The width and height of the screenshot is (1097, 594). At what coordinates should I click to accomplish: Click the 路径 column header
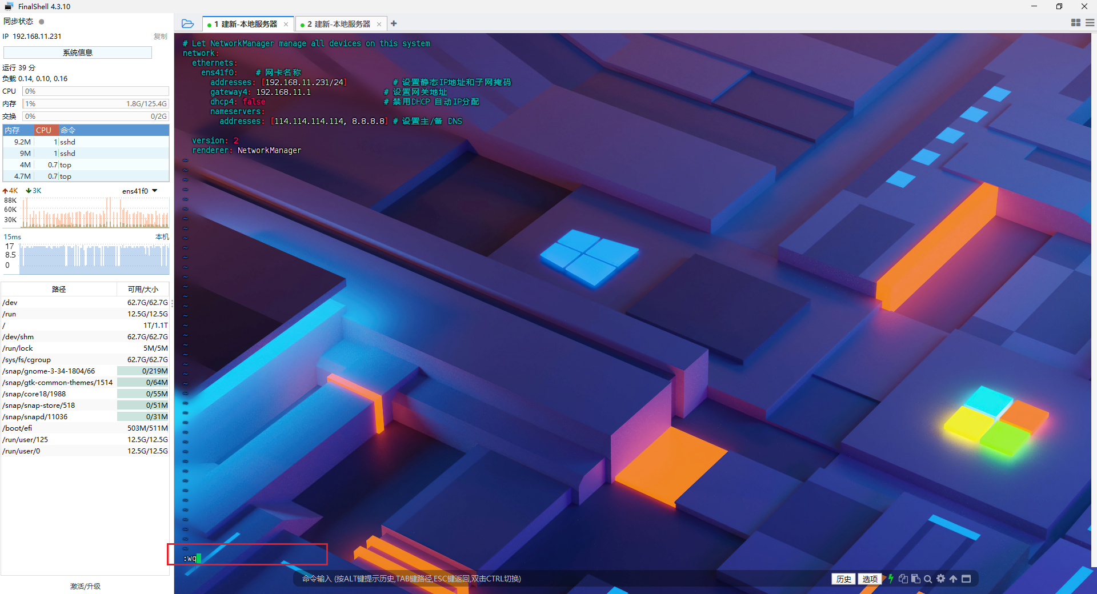pyautogui.click(x=59, y=290)
